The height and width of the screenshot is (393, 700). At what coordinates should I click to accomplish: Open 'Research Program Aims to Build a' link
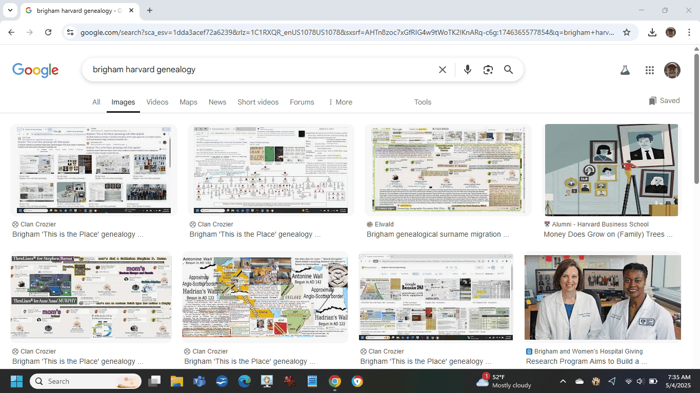587,361
